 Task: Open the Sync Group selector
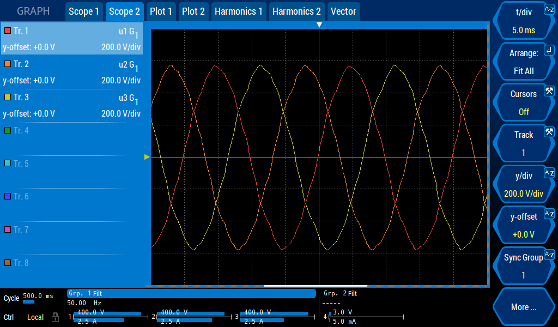click(x=523, y=266)
